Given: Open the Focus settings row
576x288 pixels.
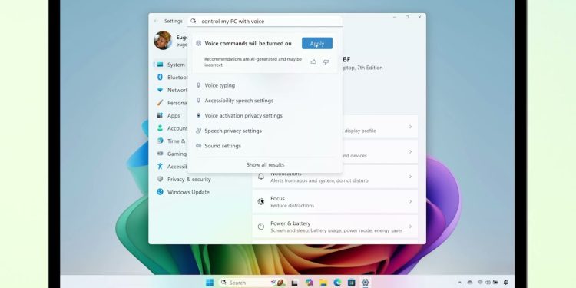Looking at the screenshot, I should click(x=335, y=202).
